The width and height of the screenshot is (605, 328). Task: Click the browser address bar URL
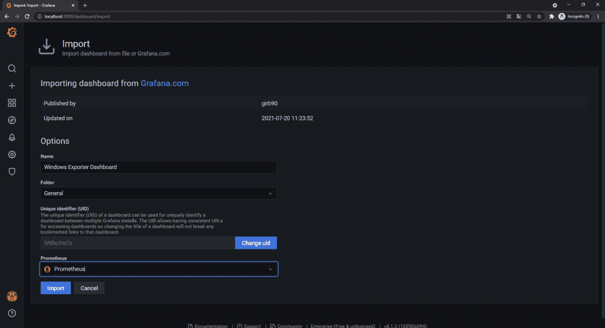pos(77,16)
